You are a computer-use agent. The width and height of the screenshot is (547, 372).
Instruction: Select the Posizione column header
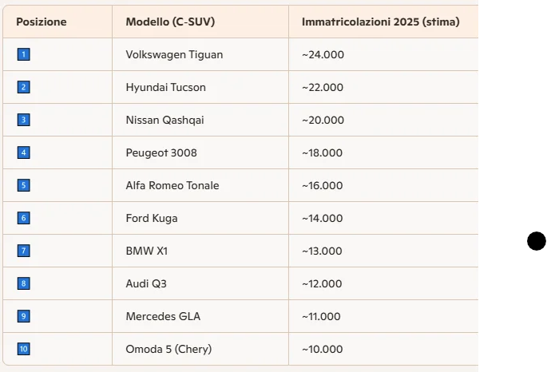point(42,22)
